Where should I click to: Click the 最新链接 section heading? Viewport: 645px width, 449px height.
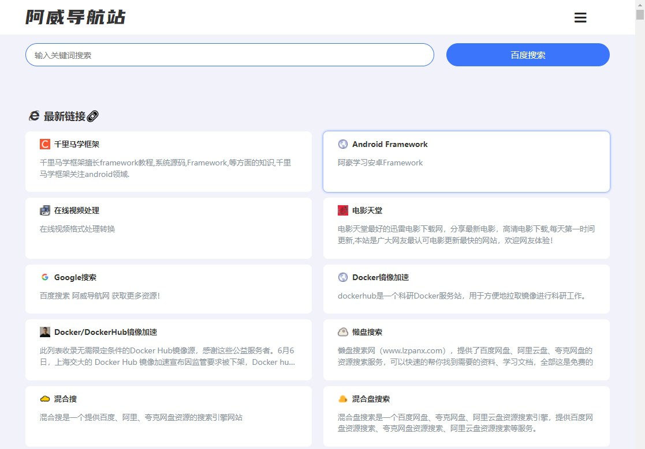[x=65, y=116]
